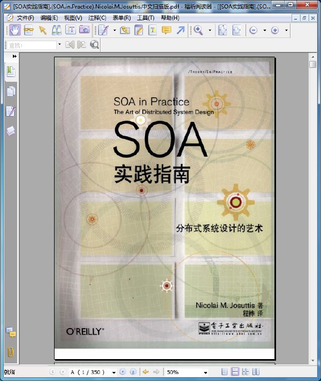Choose the Select Text tool
The image size is (321, 381).
tap(70, 30)
